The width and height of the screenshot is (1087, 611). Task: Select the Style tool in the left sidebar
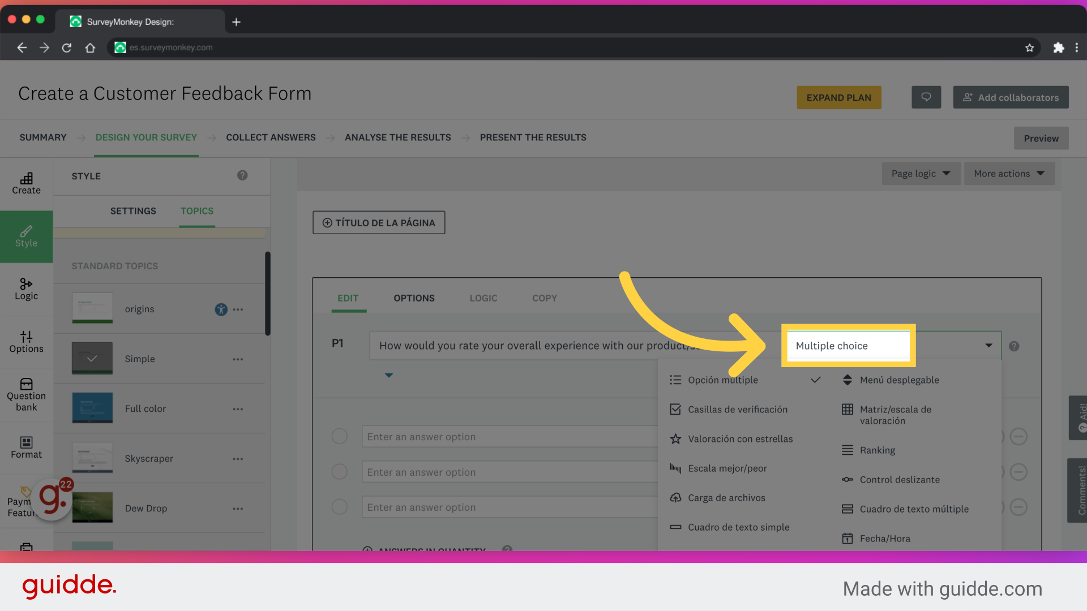[x=26, y=236]
